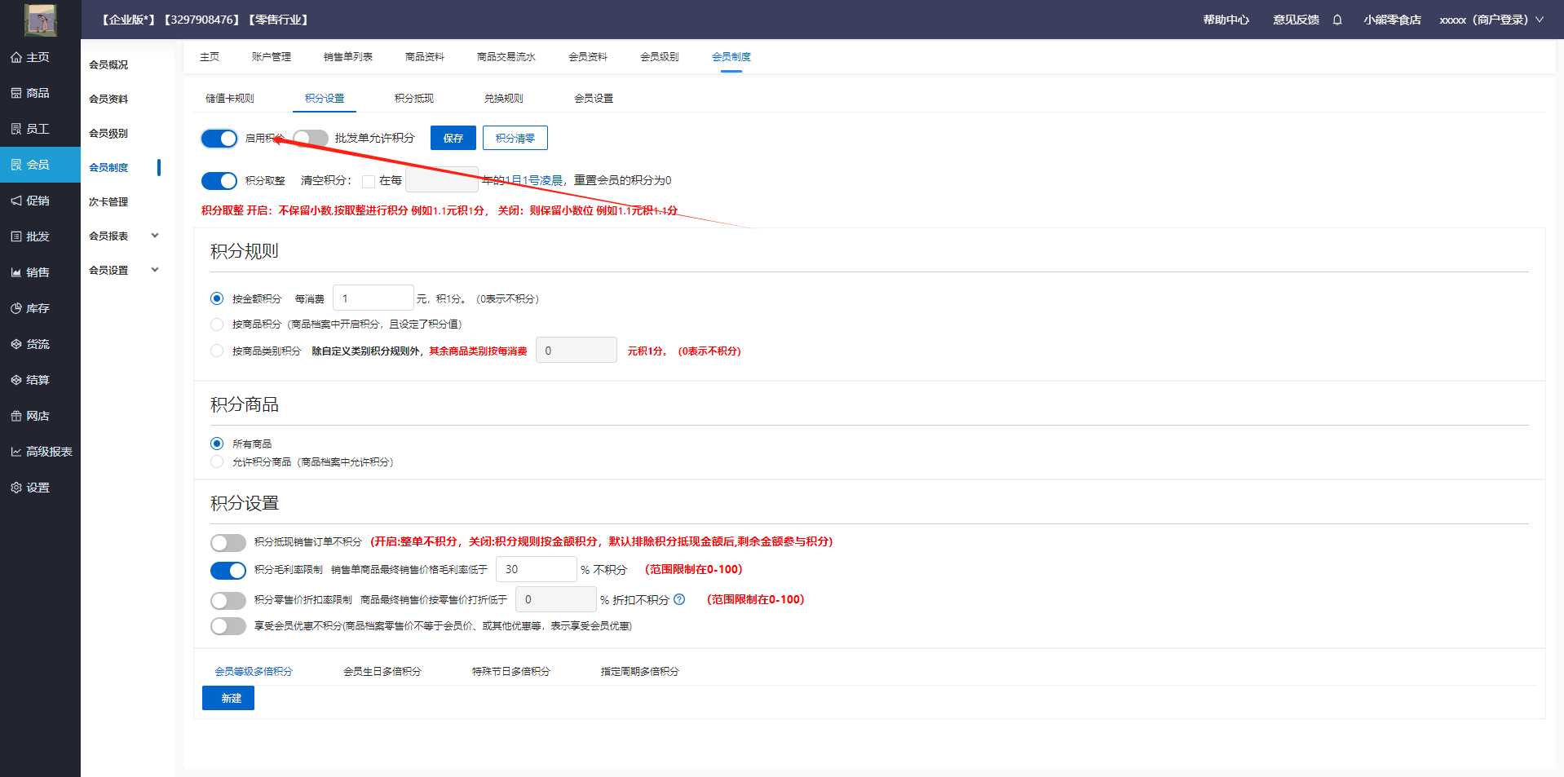Click the 保存 save button
This screenshot has width=1564, height=777.
tap(453, 139)
